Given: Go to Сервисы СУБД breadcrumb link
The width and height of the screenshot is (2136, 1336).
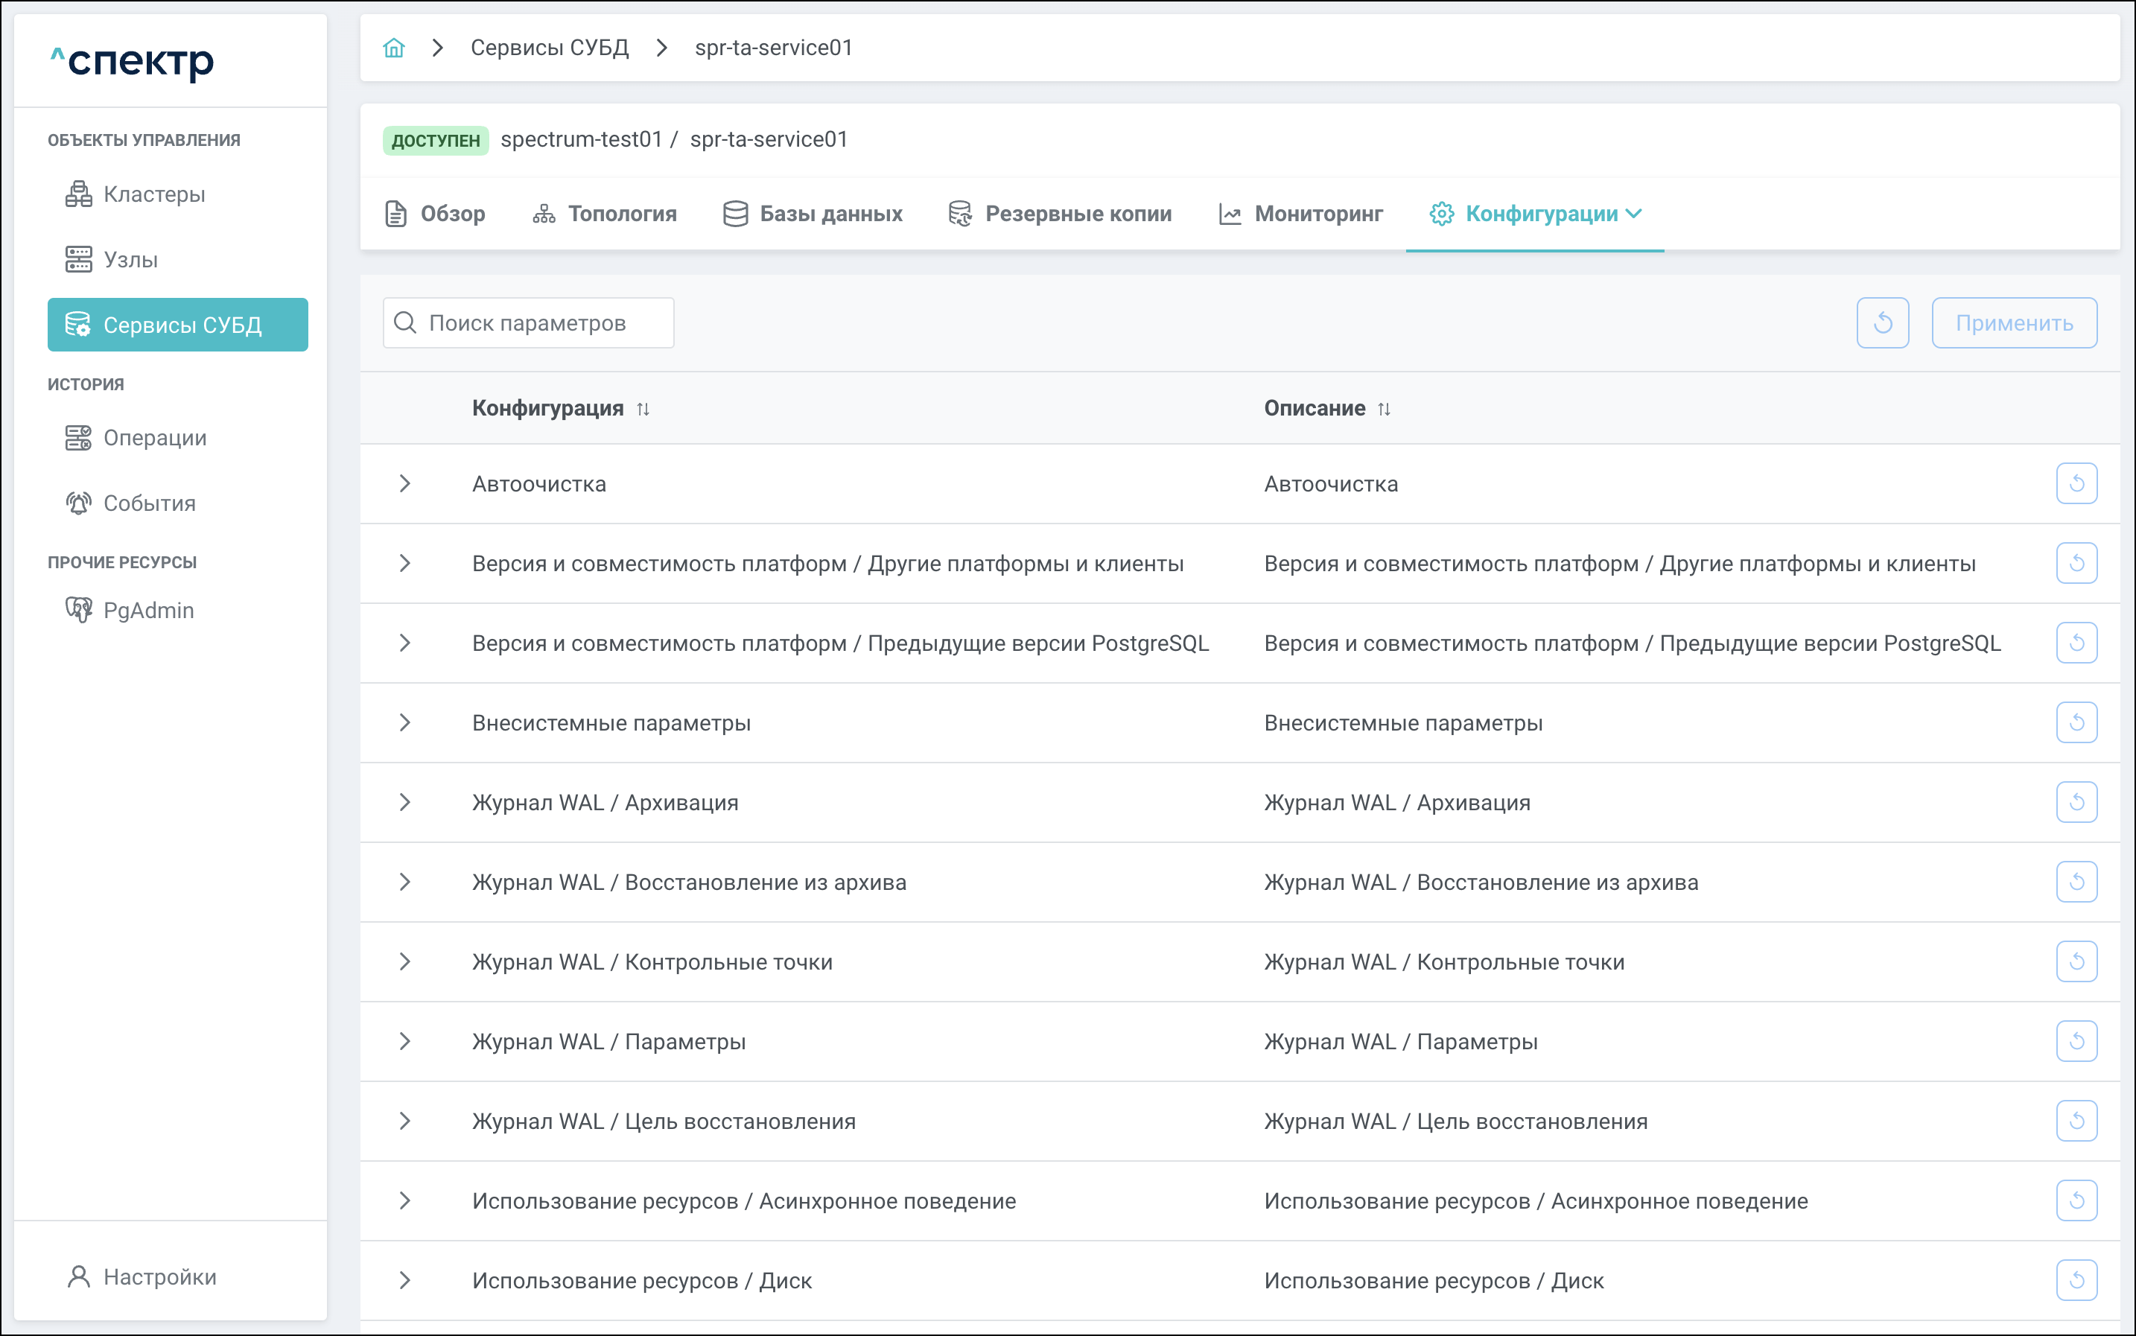Looking at the screenshot, I should click(549, 48).
